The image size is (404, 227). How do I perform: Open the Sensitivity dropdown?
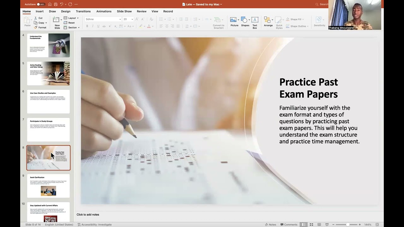pos(319,22)
